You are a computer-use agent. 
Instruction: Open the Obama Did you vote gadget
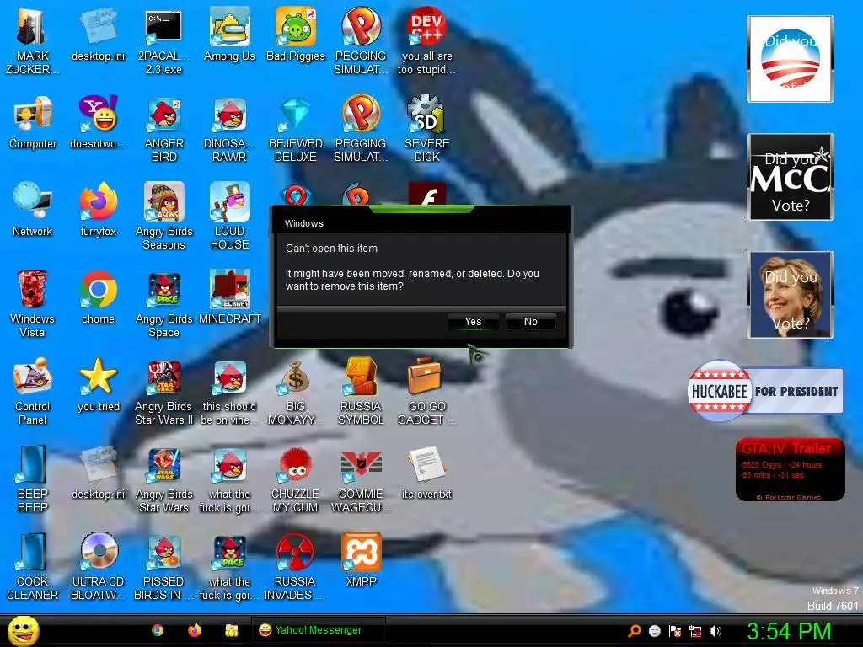(790, 59)
